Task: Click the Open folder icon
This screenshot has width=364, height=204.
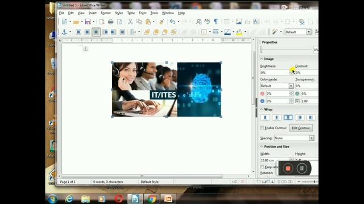Action: pyautogui.click(x=76, y=22)
